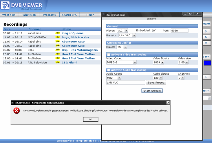Click the red error icon in HTTPServer dialog
This screenshot has width=212, height=143.
[17, 111]
